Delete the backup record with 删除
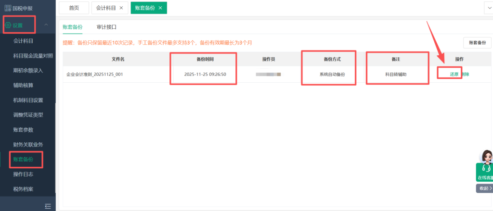493x211 pixels. pyautogui.click(x=465, y=74)
